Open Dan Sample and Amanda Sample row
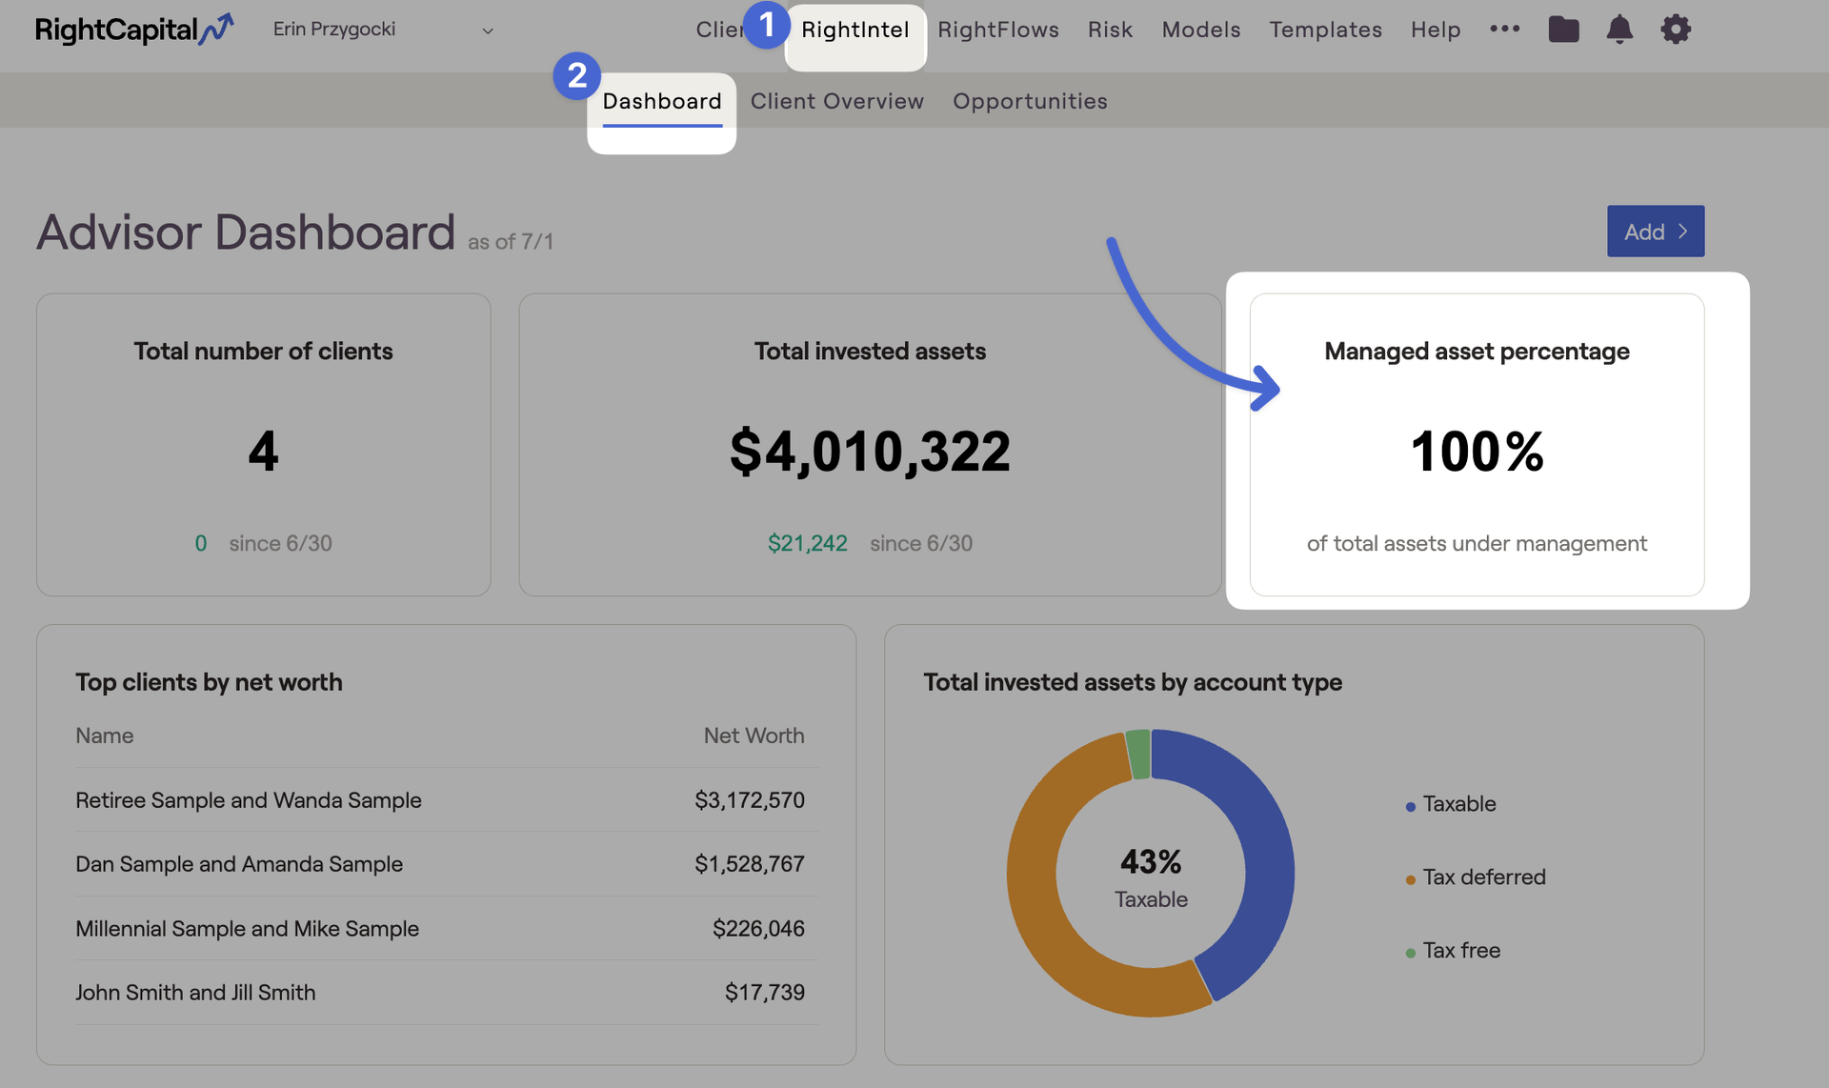Viewport: 1829px width, 1088px height. [447, 864]
